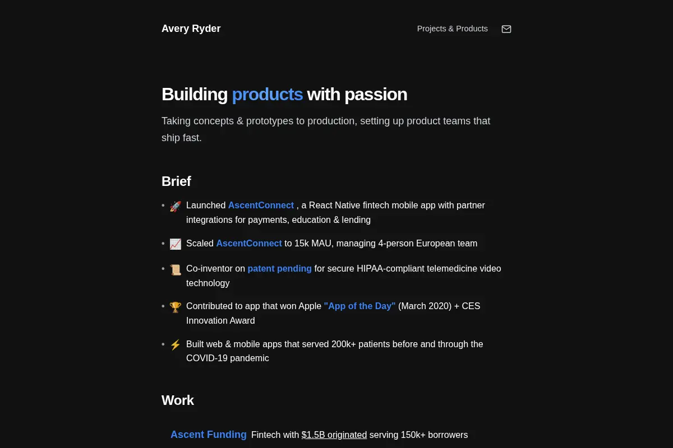The image size is (673, 448).
Task: Open AscentConnect link in Launched bullet
Action: (261, 206)
